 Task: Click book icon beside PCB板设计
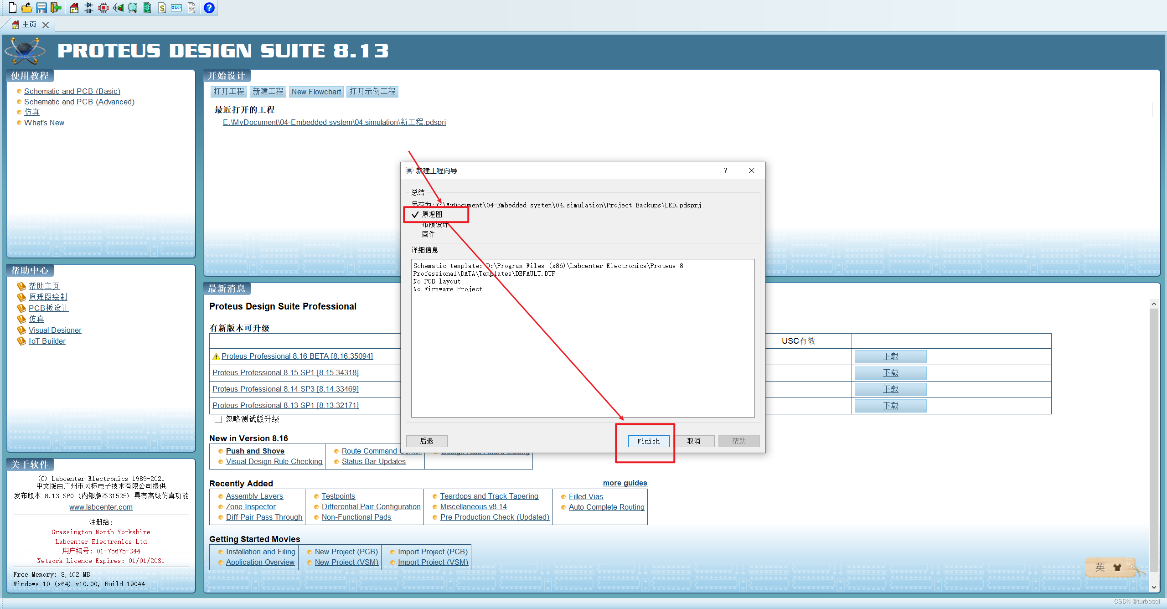pyautogui.click(x=21, y=308)
